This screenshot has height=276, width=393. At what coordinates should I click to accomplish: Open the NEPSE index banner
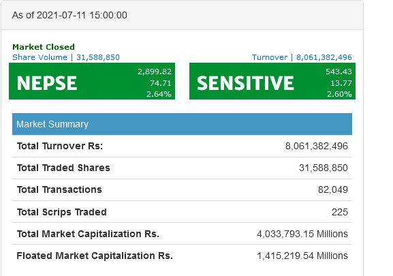click(92, 81)
